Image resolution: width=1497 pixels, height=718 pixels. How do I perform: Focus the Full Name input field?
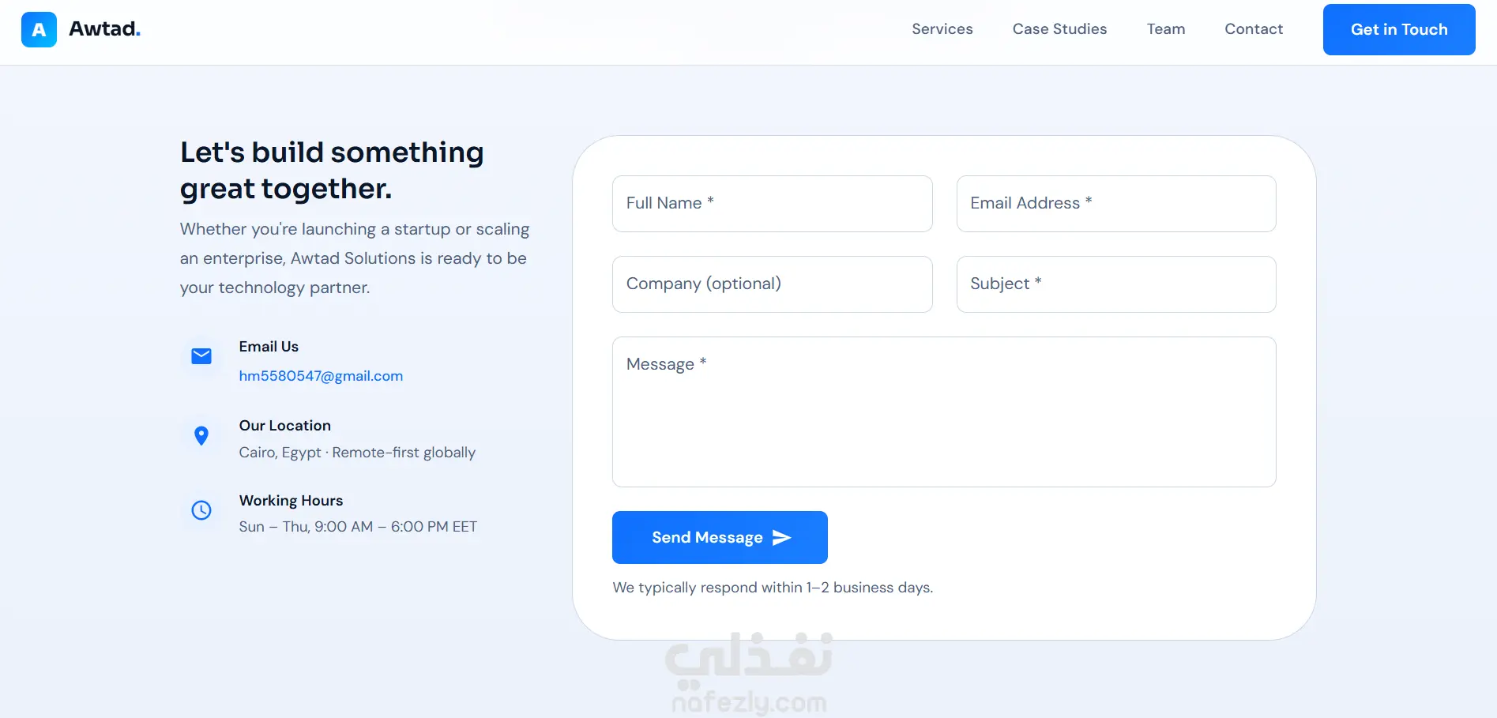[x=772, y=204]
